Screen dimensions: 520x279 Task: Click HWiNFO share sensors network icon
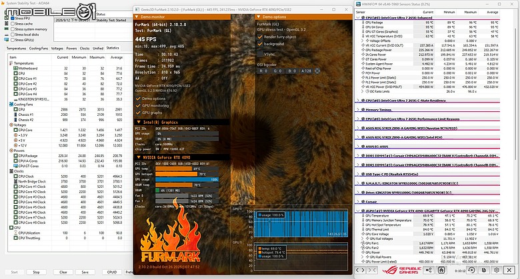click(x=429, y=270)
